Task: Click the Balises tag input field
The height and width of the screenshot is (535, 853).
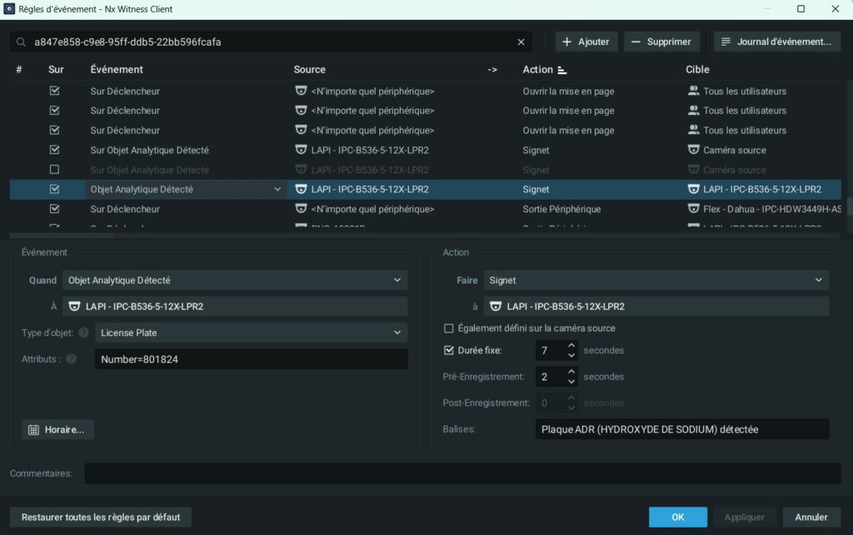Action: coord(682,429)
